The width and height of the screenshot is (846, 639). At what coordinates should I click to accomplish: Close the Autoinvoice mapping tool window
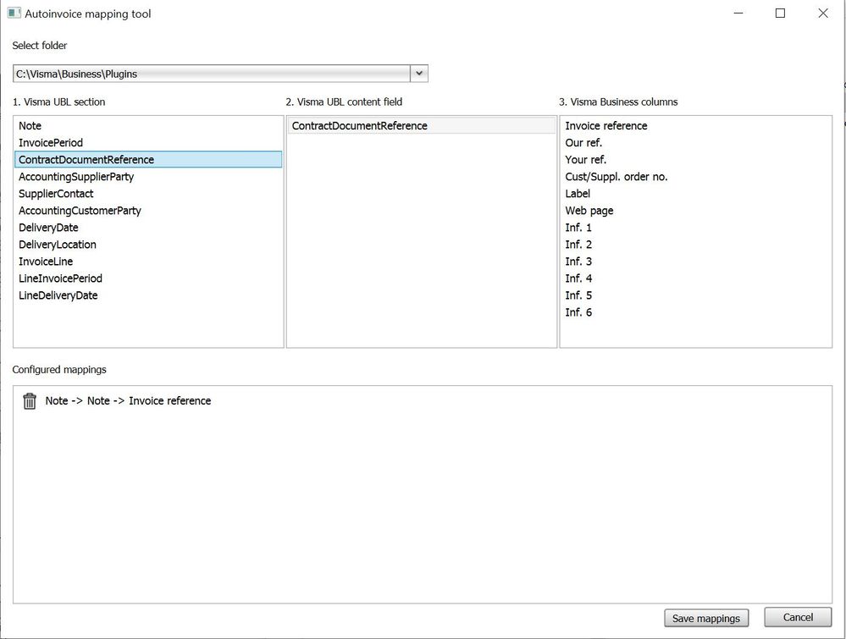[x=823, y=13]
